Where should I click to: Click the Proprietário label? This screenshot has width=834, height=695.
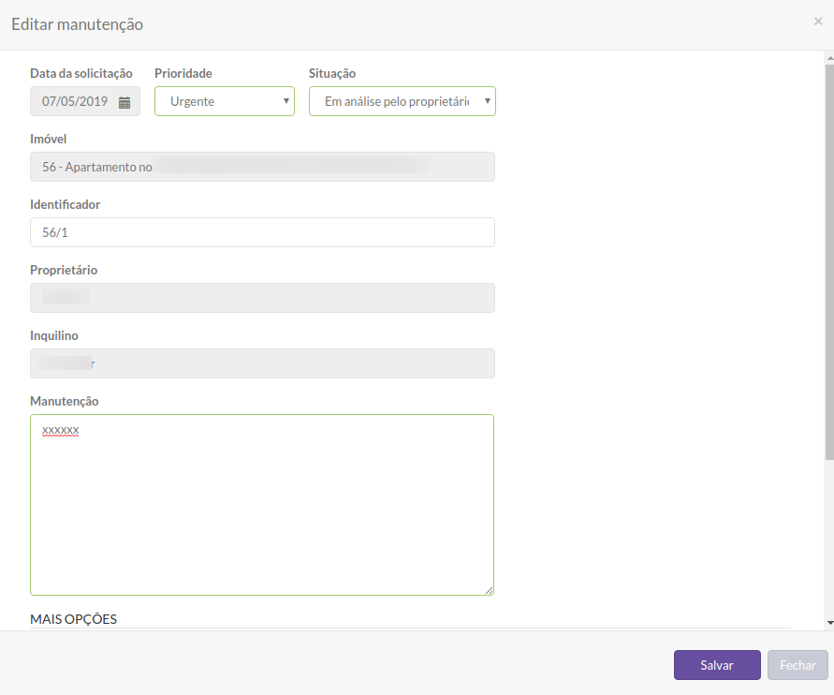coord(64,270)
